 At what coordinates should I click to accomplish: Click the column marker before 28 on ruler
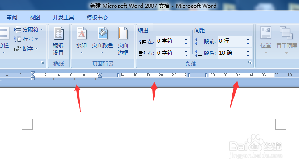tap(206, 75)
